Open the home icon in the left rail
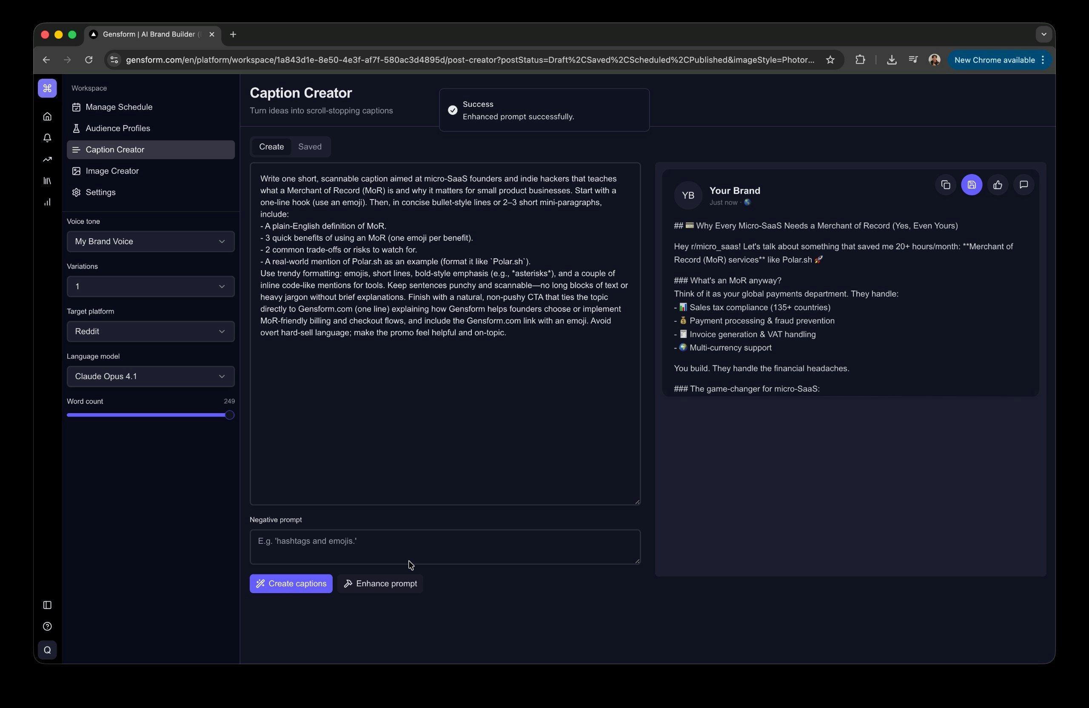The height and width of the screenshot is (708, 1089). point(47,117)
